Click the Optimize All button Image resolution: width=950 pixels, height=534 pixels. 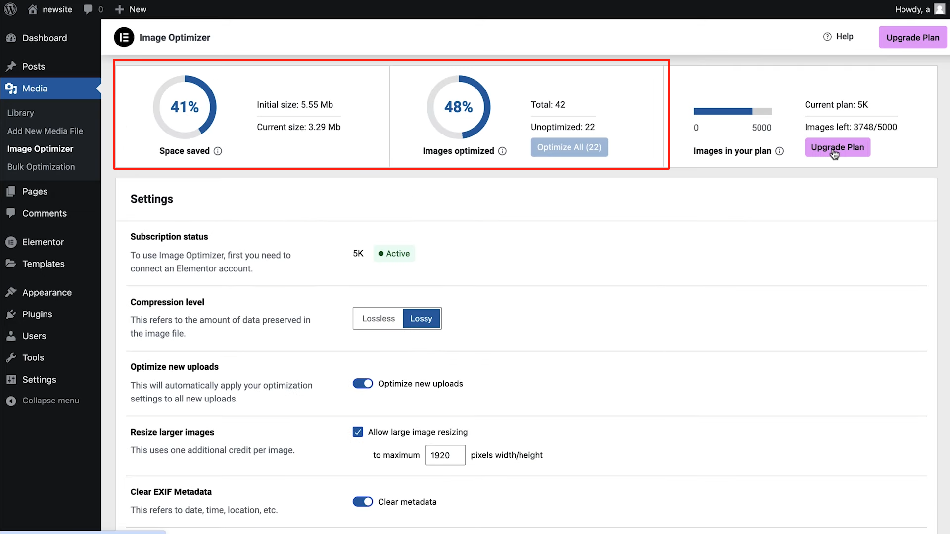569,147
